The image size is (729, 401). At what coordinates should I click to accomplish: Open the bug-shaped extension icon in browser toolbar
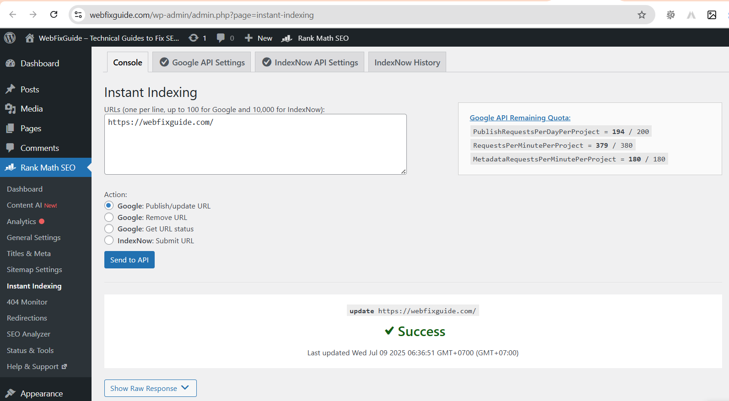pyautogui.click(x=670, y=15)
